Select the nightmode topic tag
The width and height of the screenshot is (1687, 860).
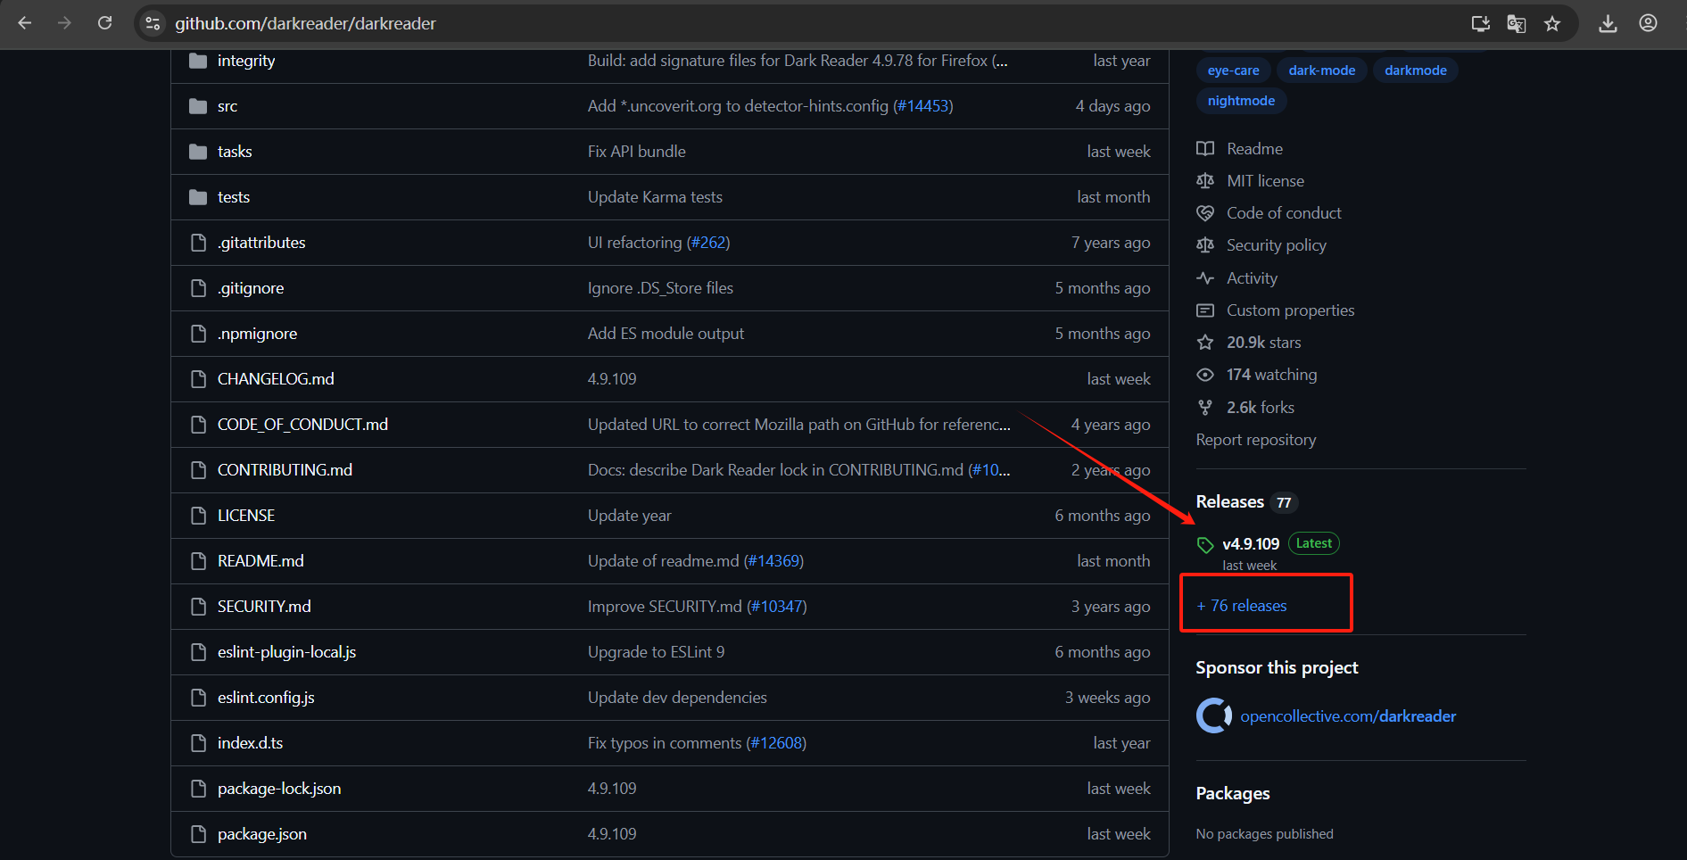click(x=1241, y=101)
